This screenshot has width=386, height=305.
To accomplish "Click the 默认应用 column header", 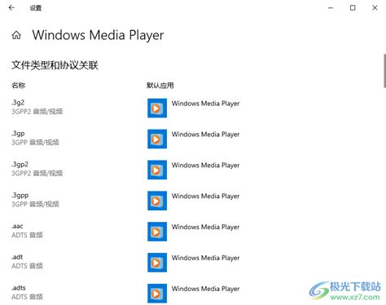I will tap(160, 86).
